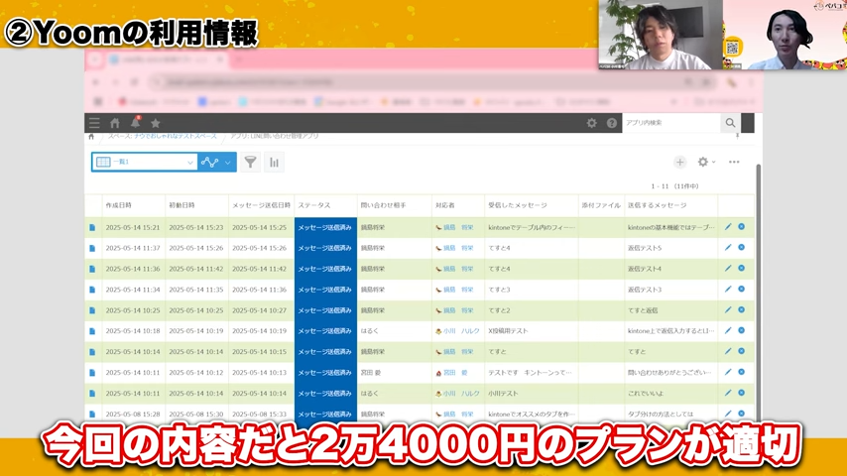This screenshot has width=847, height=476.
Task: Open 小川 ハルク profile in 10:18 row
Action: click(x=461, y=331)
